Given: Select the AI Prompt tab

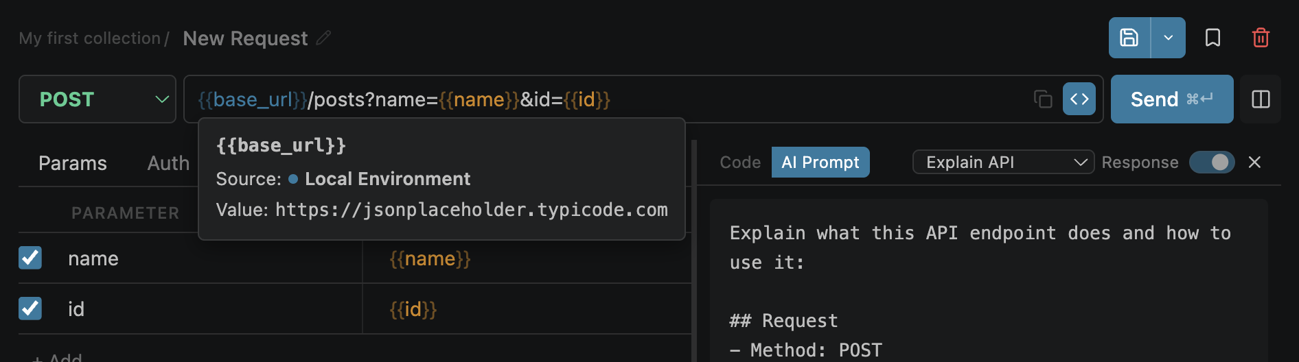Looking at the screenshot, I should click(x=820, y=162).
